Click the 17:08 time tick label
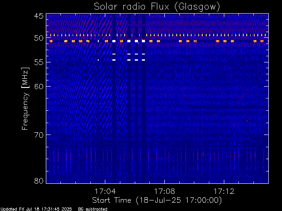The image size is (282, 211). pos(164,191)
